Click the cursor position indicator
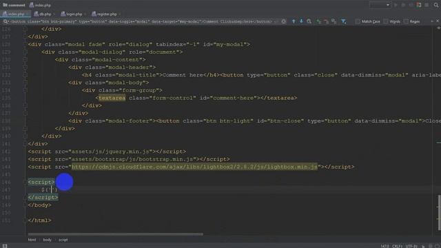 384,246
